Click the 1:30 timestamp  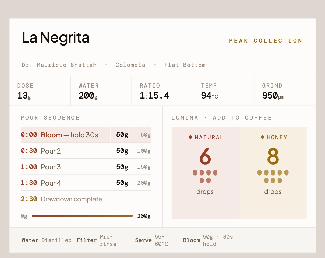[x=29, y=183]
